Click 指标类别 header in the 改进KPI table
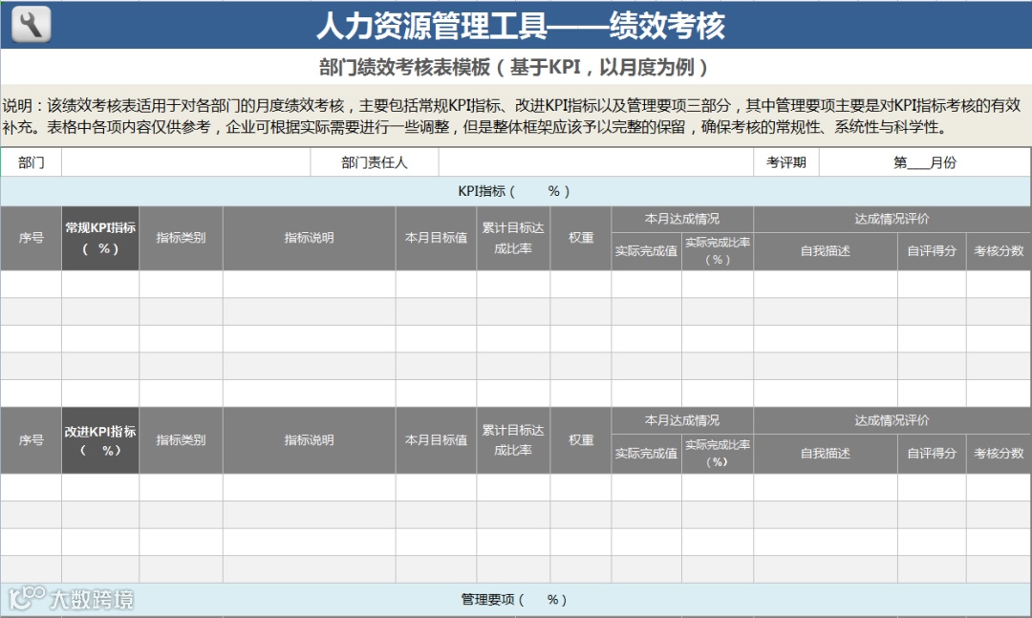The image size is (1032, 618). (x=181, y=440)
